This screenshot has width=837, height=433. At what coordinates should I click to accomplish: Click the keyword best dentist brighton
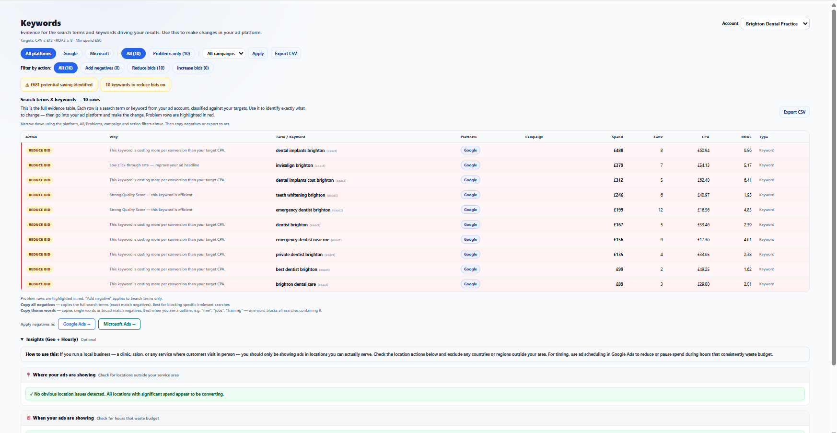[x=296, y=269]
